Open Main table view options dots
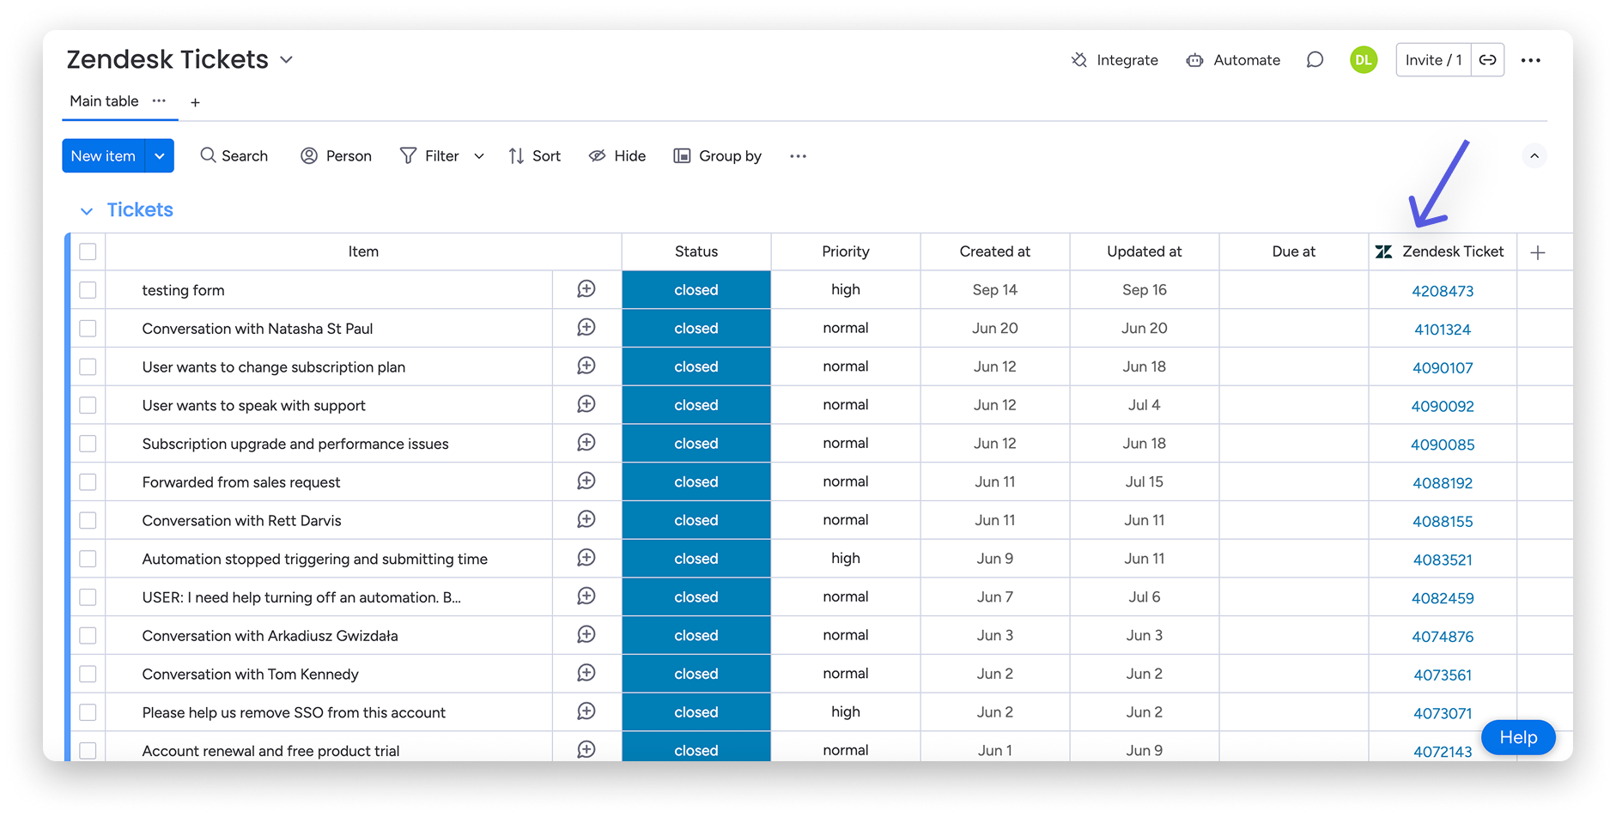 [x=159, y=101]
